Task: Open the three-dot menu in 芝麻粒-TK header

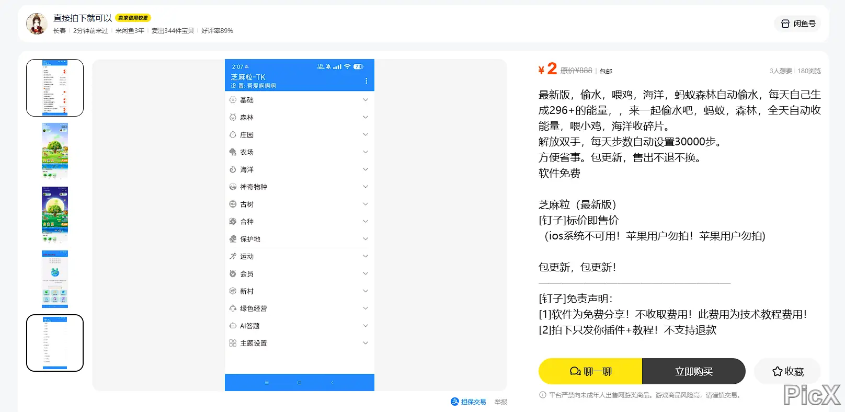Action: [x=366, y=81]
